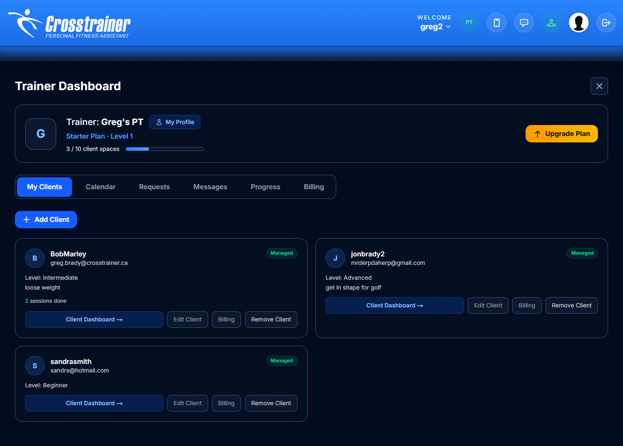623x446 pixels.
Task: Click the Trainer: Greg's PT heading
Action: (x=105, y=122)
